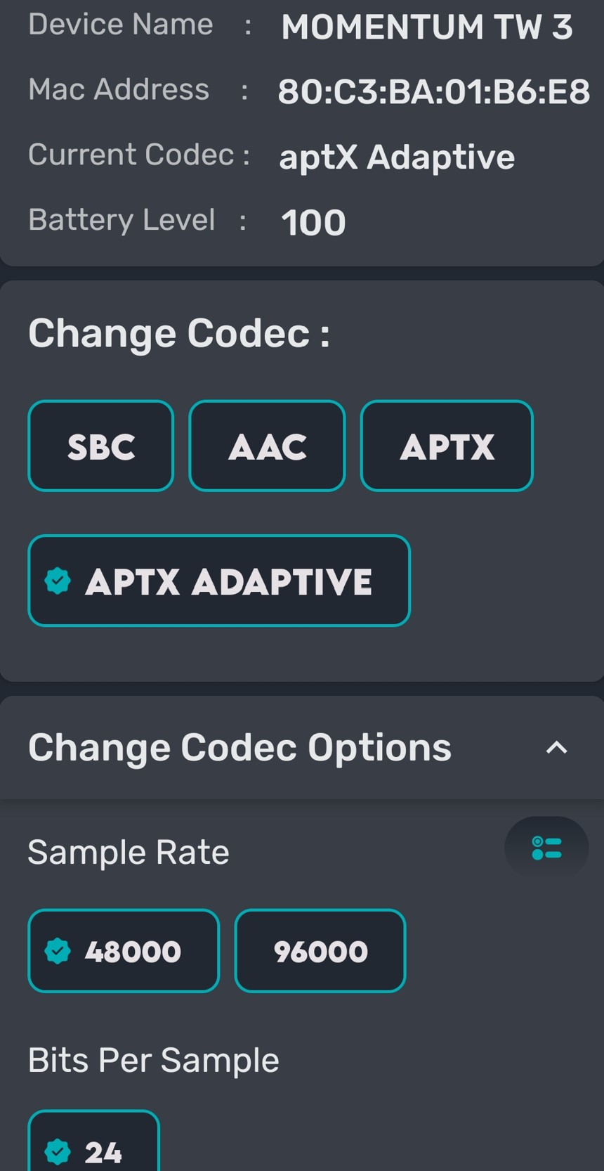Click the Mac Address value 80:C3:BA:01:B6:E8

(x=433, y=92)
